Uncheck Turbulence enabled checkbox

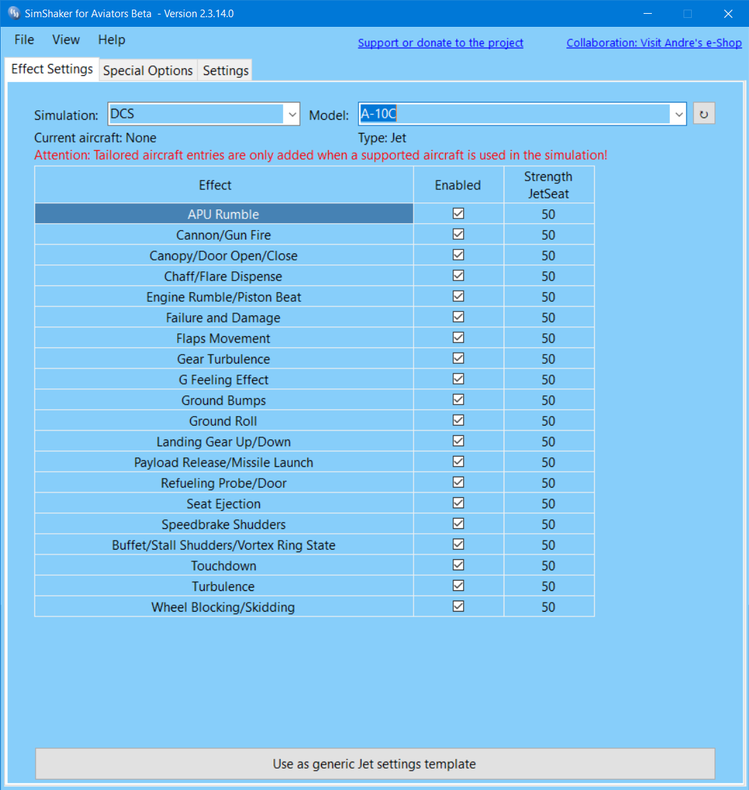tap(458, 585)
